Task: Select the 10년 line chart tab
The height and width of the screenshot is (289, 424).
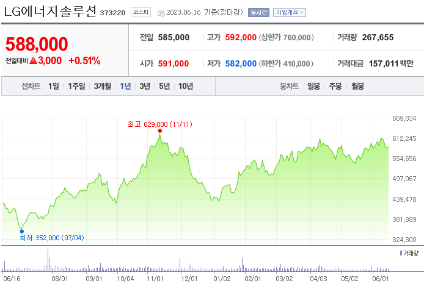Action: (x=186, y=86)
